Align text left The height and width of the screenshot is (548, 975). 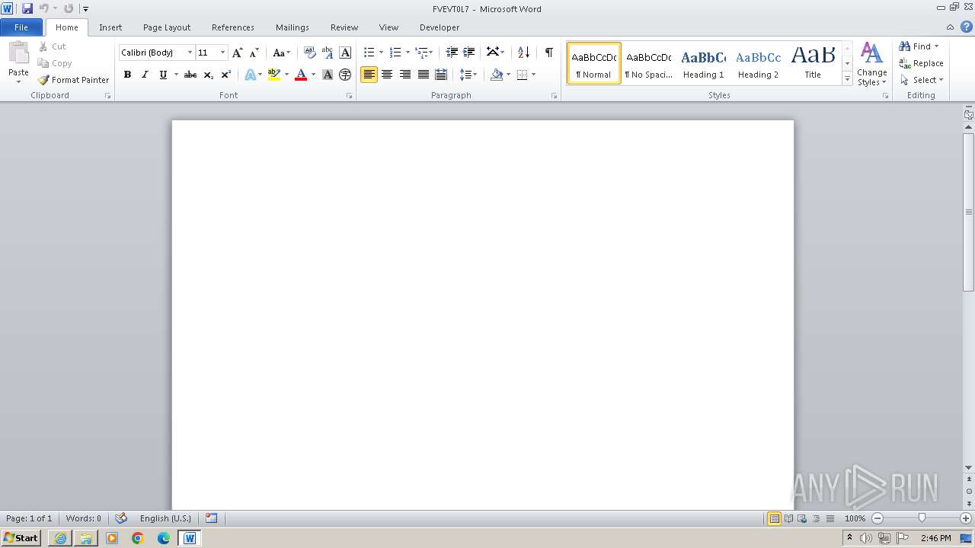point(369,75)
